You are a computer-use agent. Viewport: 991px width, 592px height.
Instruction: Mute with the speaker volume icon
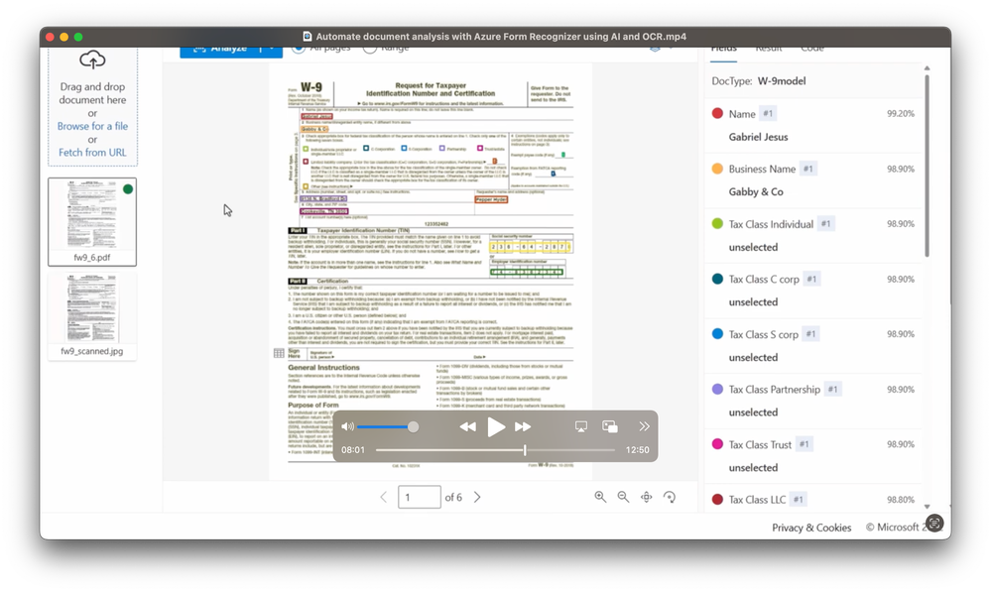[x=347, y=427]
